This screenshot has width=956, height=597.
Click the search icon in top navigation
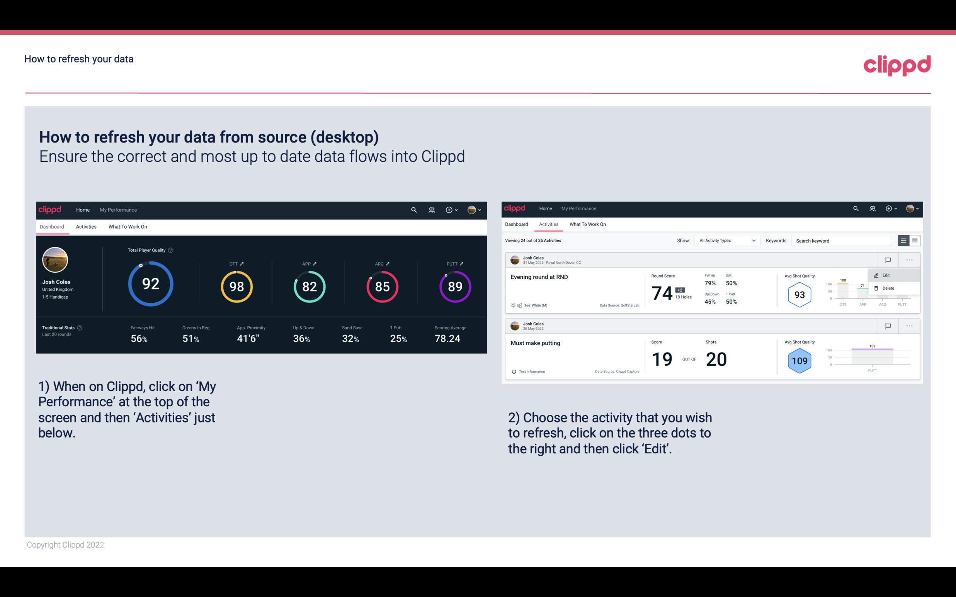(x=413, y=210)
